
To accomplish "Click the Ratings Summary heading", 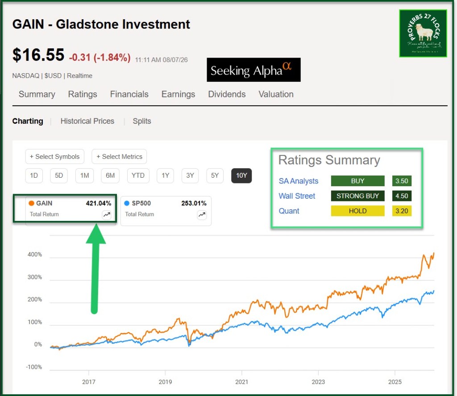I will coord(329,160).
